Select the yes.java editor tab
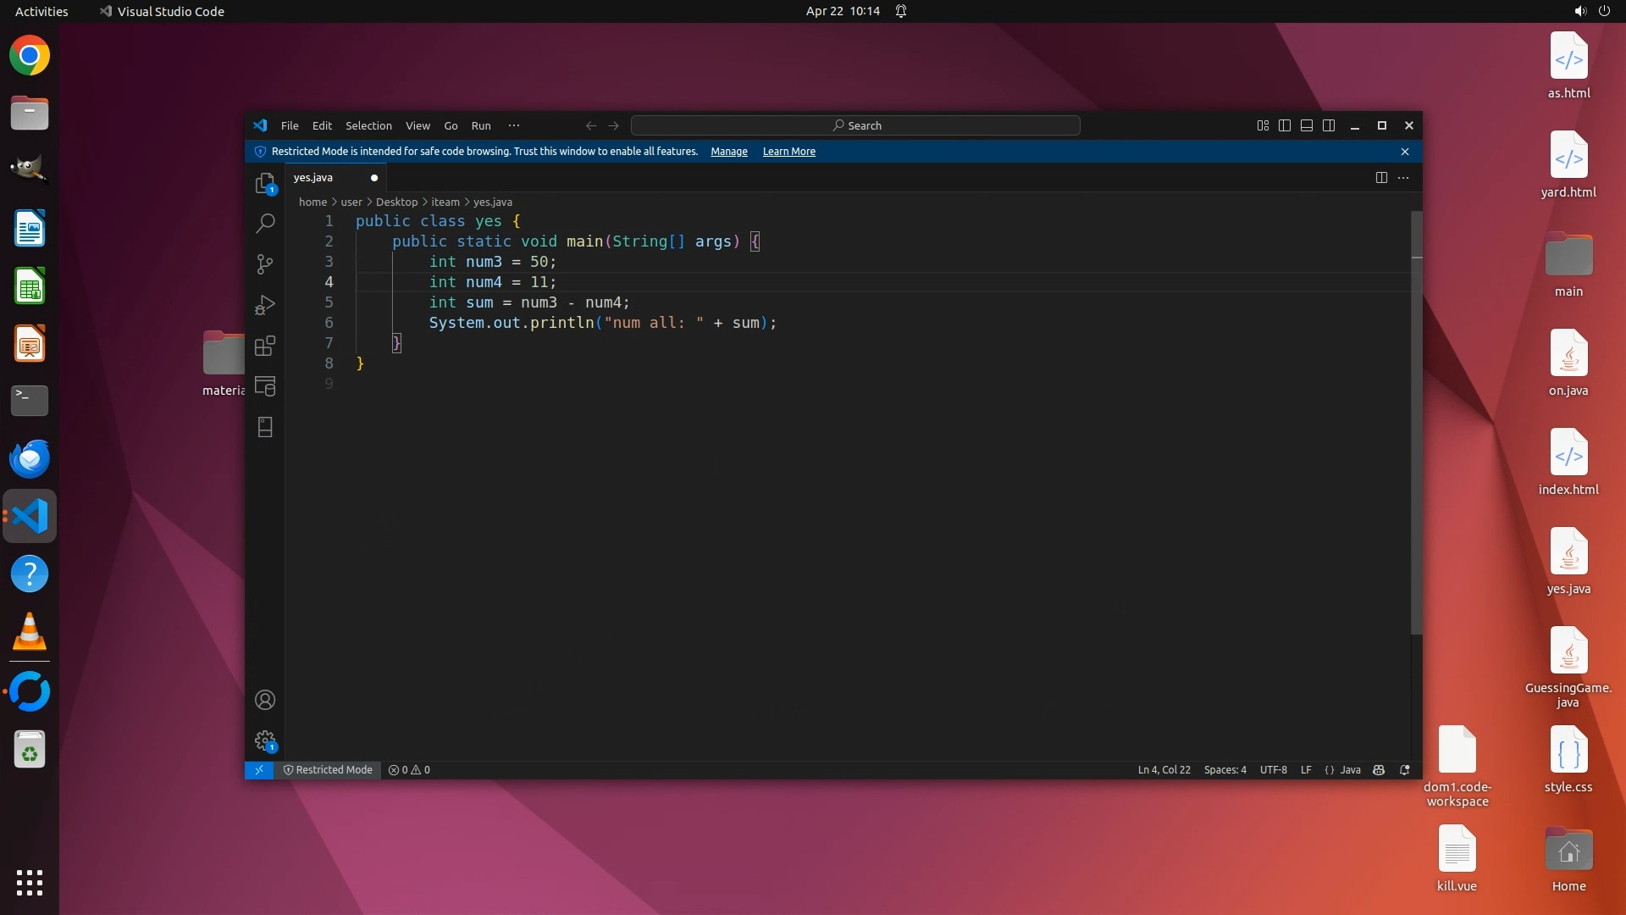The height and width of the screenshot is (915, 1626). pyautogui.click(x=313, y=178)
